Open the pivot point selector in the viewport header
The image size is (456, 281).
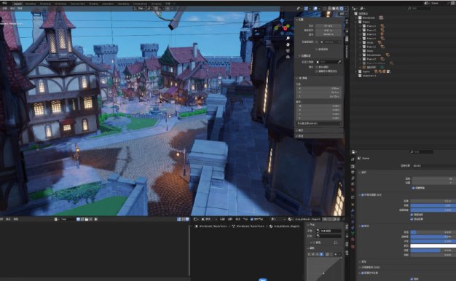[x=149, y=9]
